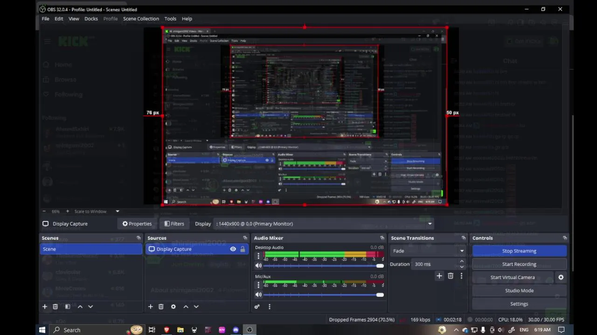The width and height of the screenshot is (597, 335).
Task: Add a scene transition with the plus icon
Action: [439, 276]
